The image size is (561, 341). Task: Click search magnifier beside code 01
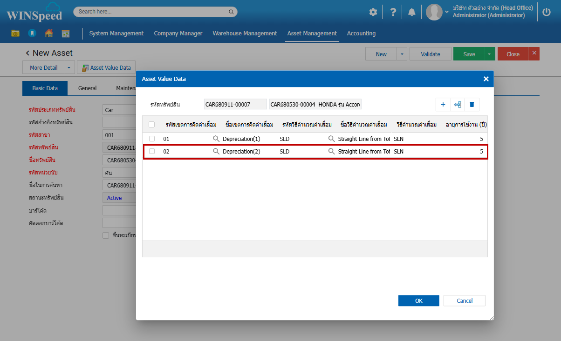coord(216,139)
